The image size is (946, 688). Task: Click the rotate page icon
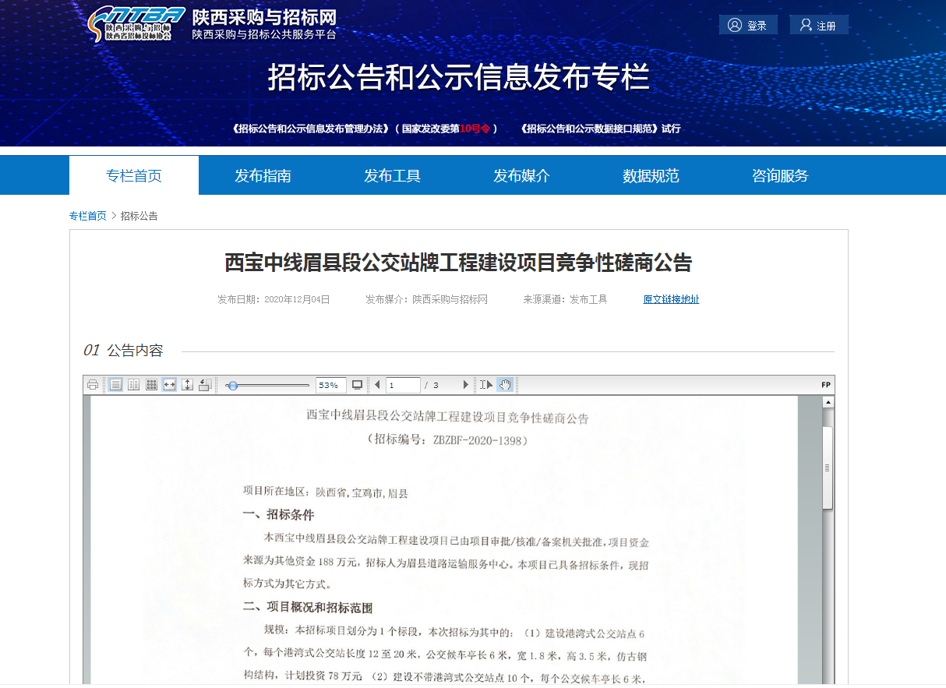(x=205, y=385)
